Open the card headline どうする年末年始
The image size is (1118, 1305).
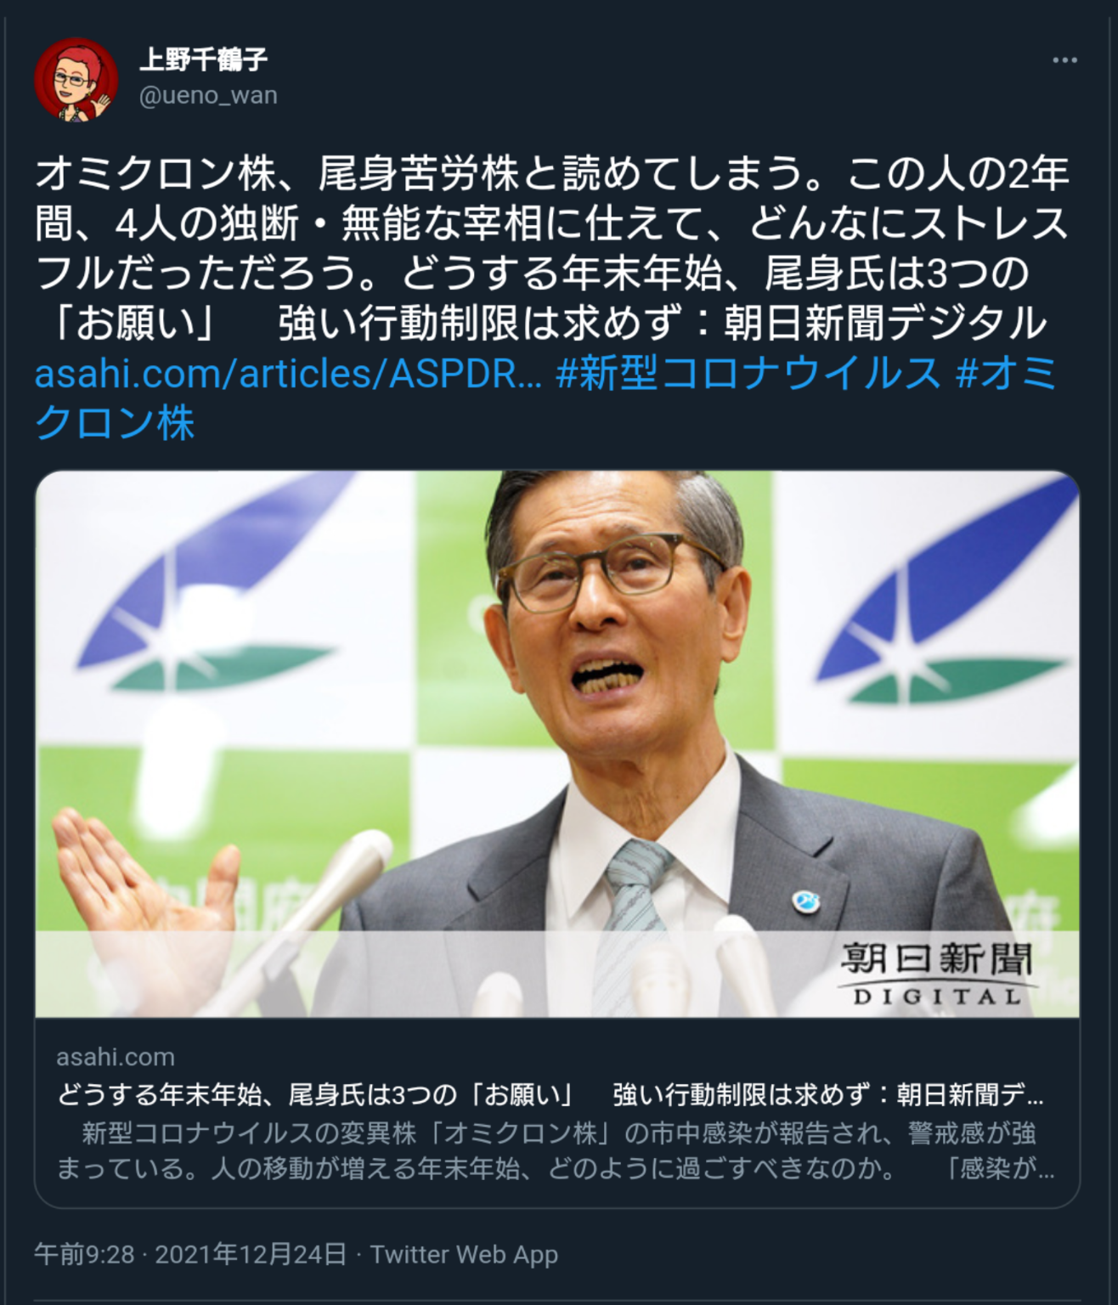point(550,1094)
